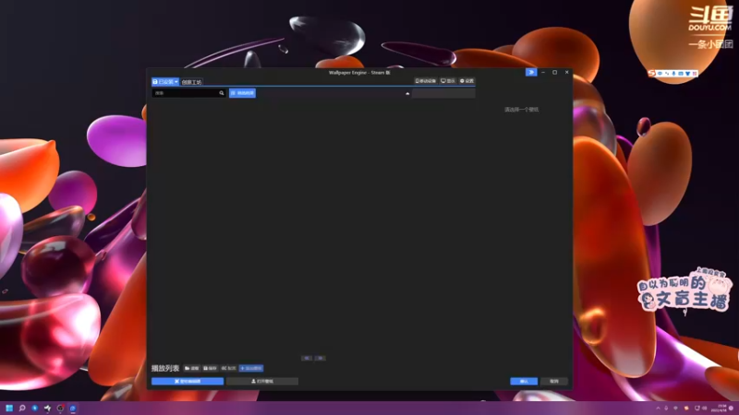Click the Sogou input method floating toolbar
The image size is (739, 415).
672,74
